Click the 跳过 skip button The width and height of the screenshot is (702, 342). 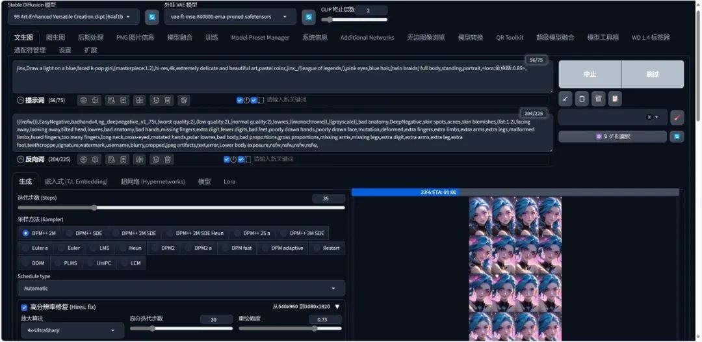653,74
